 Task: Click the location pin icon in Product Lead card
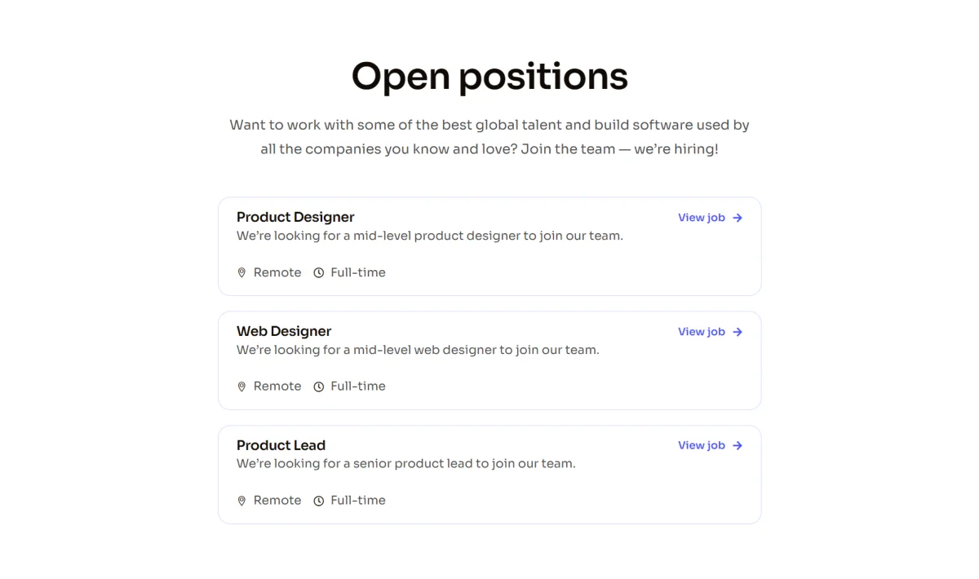pos(241,501)
